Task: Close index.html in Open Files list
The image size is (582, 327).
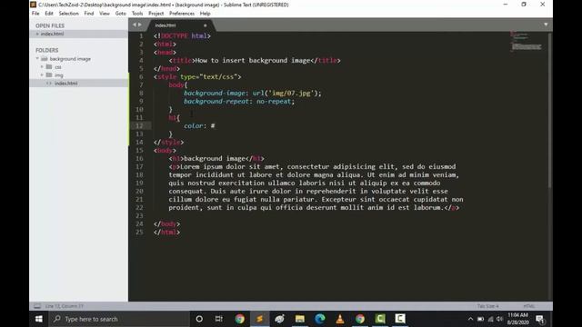Action: pyautogui.click(x=37, y=34)
